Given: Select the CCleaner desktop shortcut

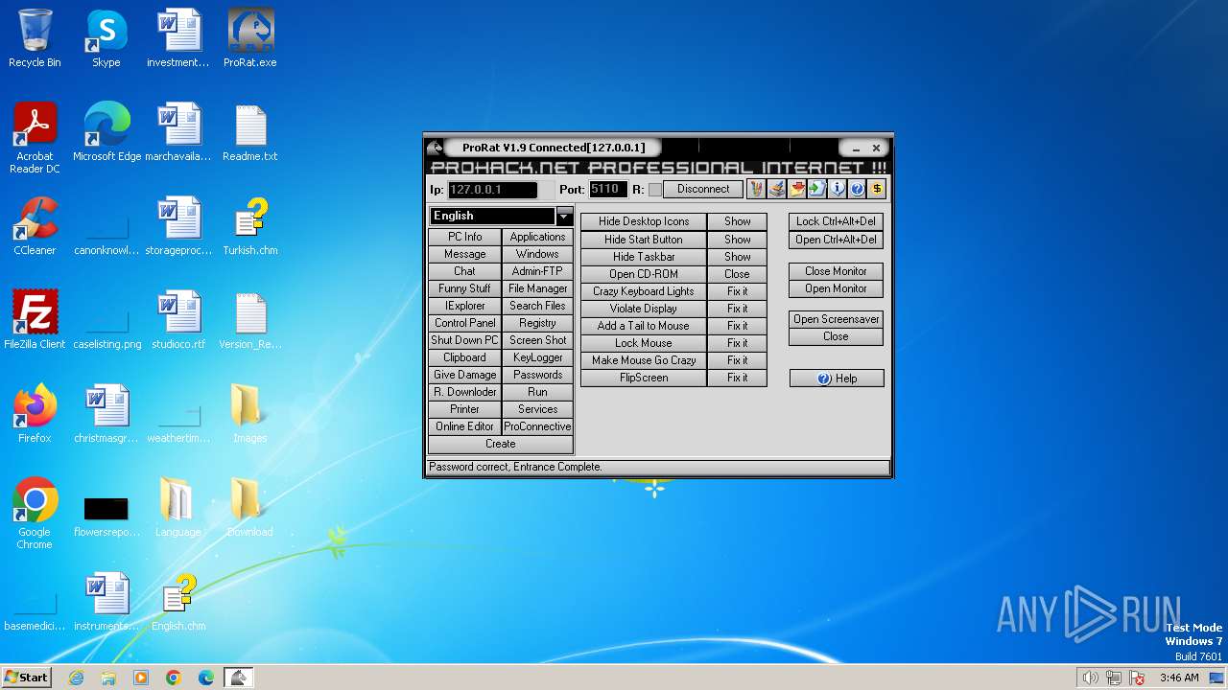Looking at the screenshot, I should click(x=35, y=227).
